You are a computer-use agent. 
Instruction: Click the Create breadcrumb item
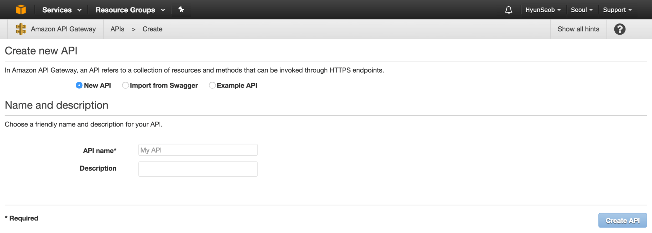coord(152,29)
